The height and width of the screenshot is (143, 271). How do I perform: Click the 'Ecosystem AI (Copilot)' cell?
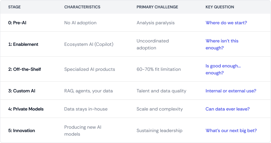pyautogui.click(x=89, y=44)
